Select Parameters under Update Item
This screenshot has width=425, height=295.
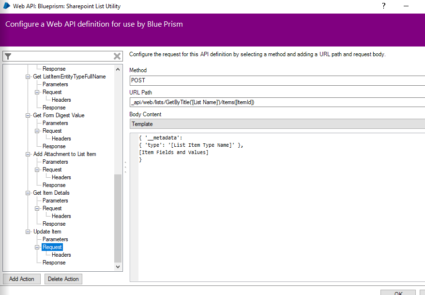[55, 239]
